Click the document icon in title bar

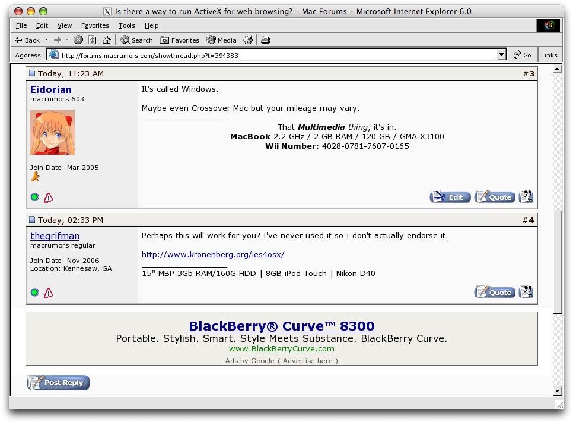coord(107,12)
